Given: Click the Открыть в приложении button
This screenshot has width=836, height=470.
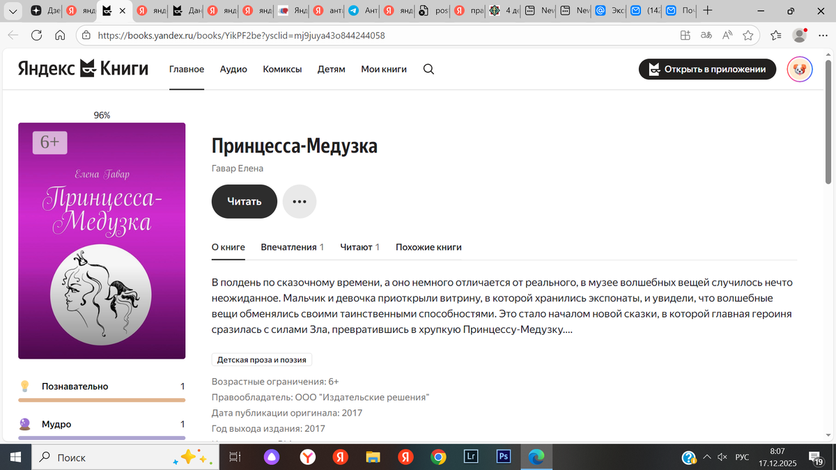Looking at the screenshot, I should pos(707,69).
